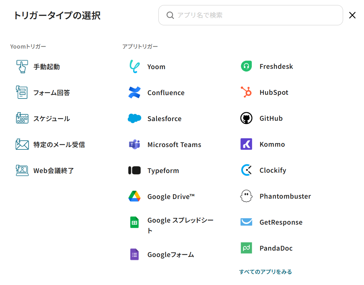Click the PandaDoc green icon

pyautogui.click(x=246, y=248)
